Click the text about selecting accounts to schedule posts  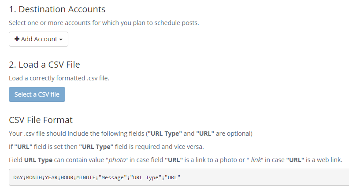(x=104, y=23)
